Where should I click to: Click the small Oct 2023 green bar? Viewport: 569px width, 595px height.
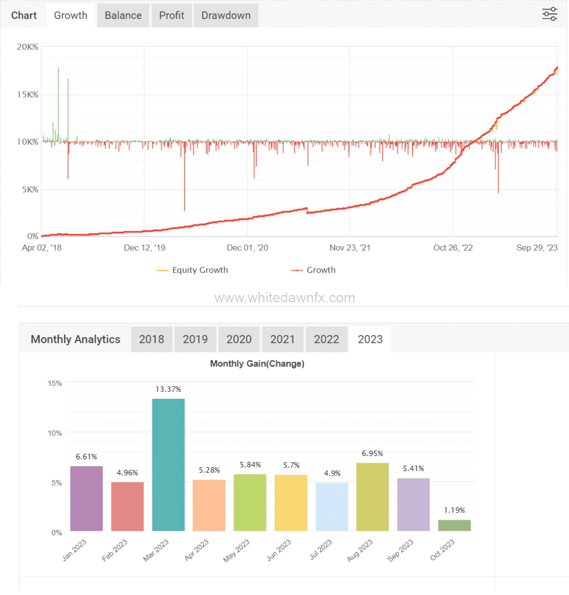coord(454,526)
